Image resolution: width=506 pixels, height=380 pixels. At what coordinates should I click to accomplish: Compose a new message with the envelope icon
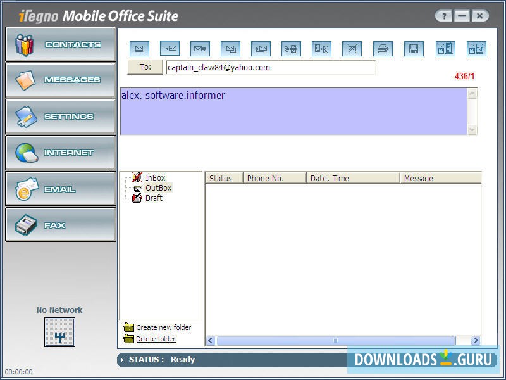139,49
